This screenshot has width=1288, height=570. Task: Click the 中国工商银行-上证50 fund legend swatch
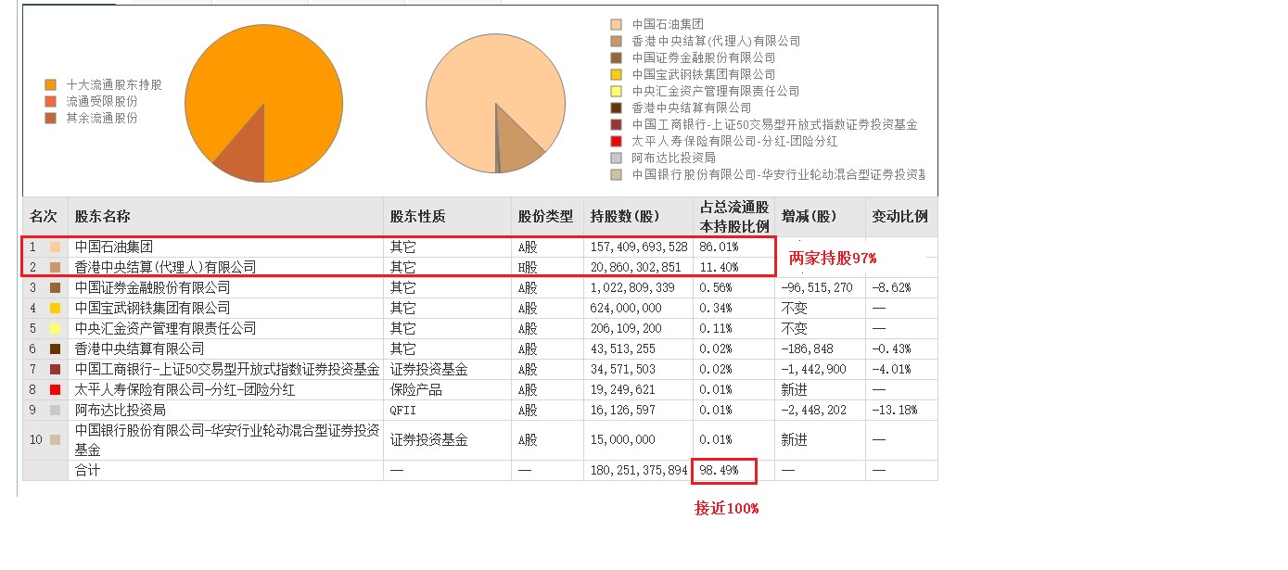click(617, 124)
